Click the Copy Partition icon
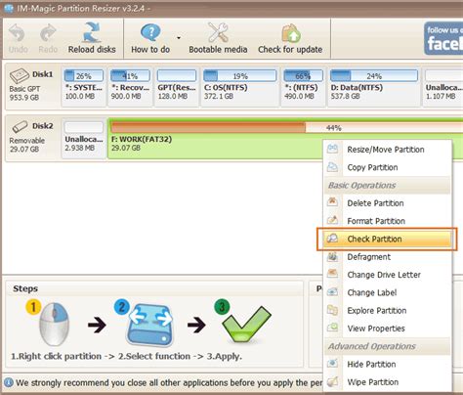Image resolution: width=463 pixels, height=395 pixels. click(332, 167)
